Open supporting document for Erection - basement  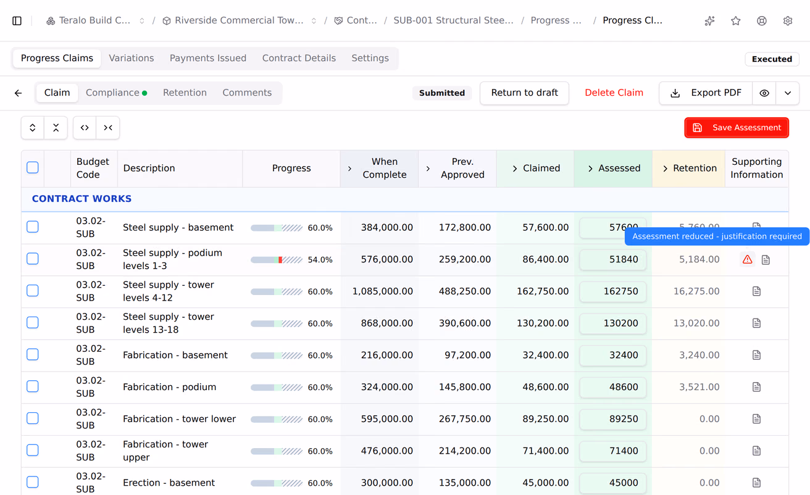click(x=757, y=483)
